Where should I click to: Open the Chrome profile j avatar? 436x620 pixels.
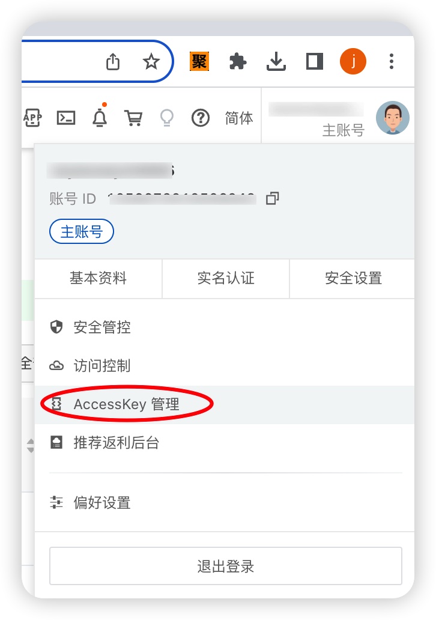tap(353, 61)
